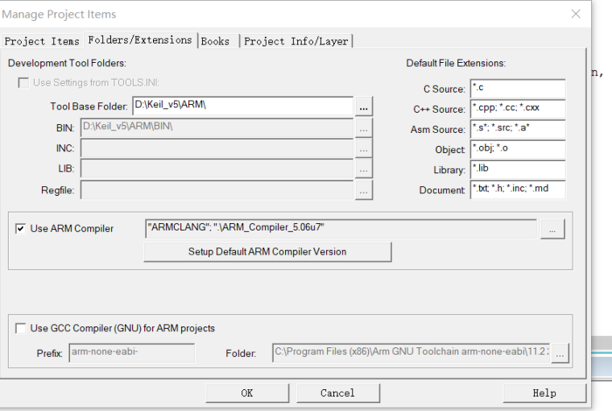Click browse button for GCC Folder path
The height and width of the screenshot is (411, 612).
(560, 353)
